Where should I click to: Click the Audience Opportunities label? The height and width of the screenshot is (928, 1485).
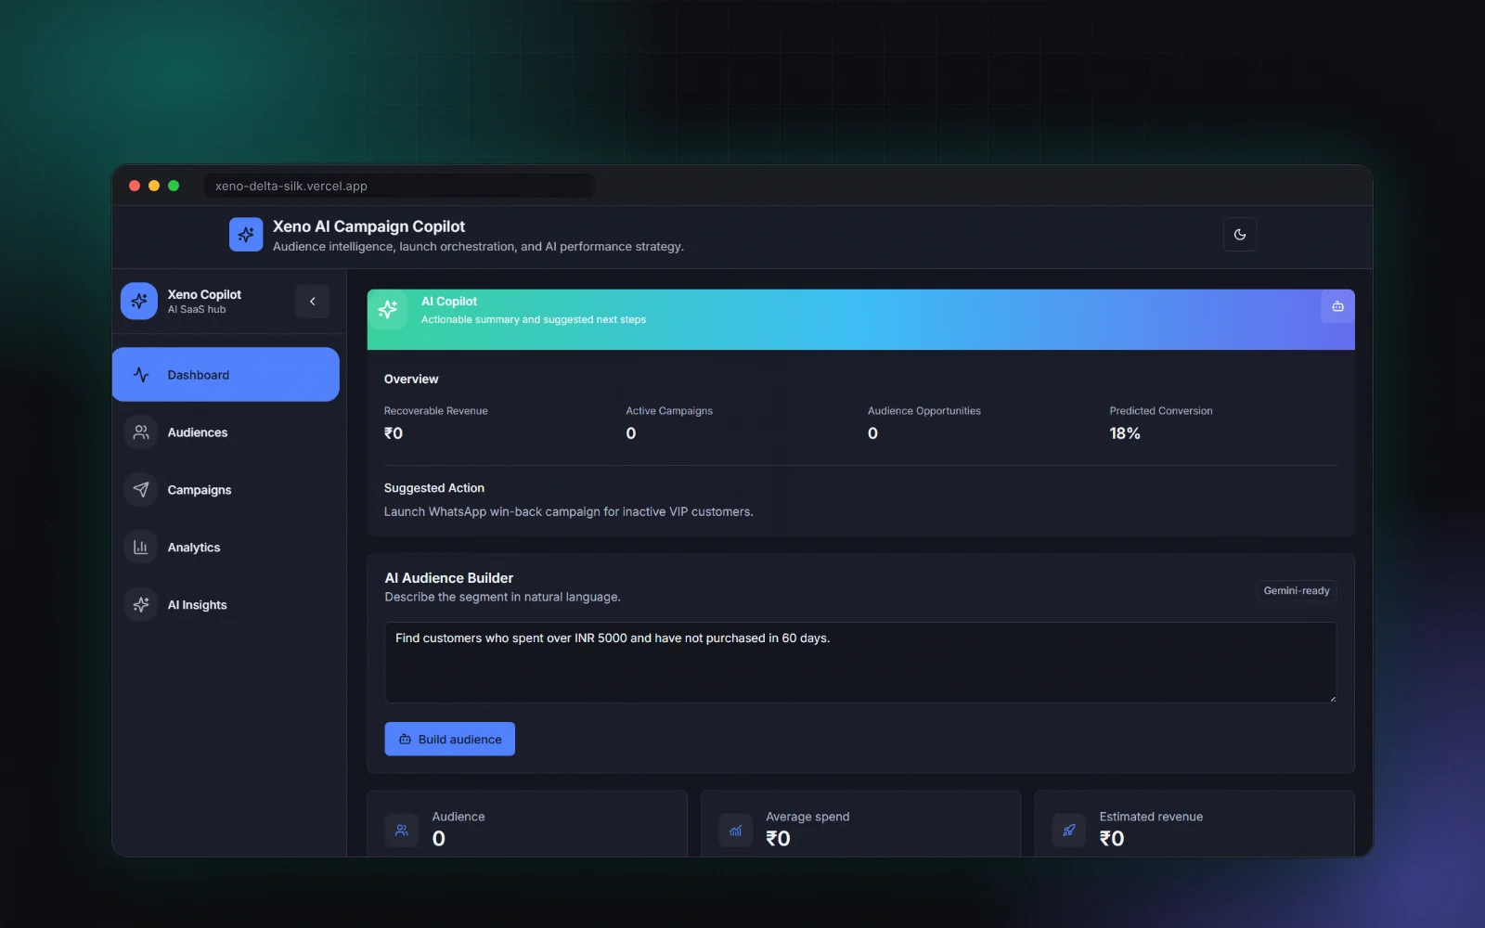[x=924, y=411]
